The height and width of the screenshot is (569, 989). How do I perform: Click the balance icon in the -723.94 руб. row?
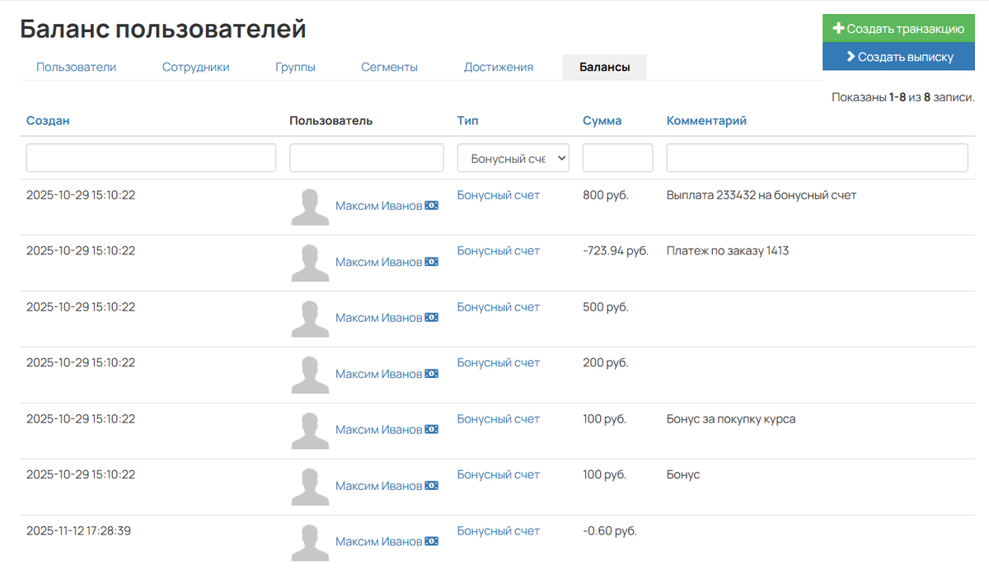(x=432, y=262)
